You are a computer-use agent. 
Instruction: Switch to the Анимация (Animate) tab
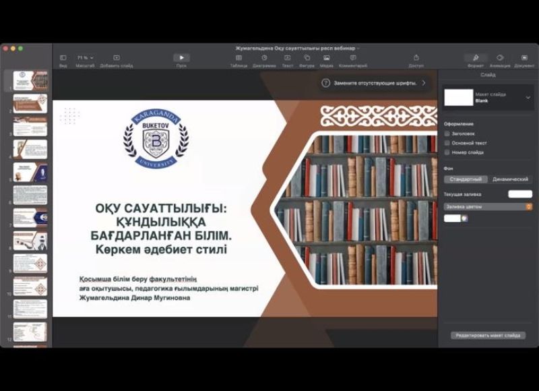[500, 59]
